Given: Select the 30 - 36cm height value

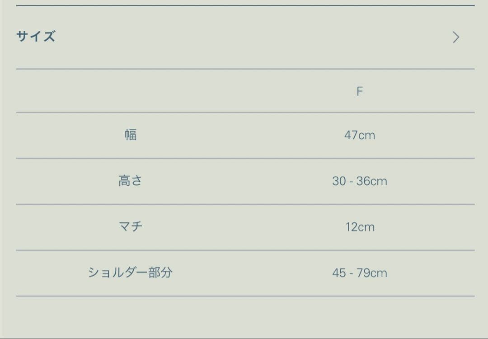Looking at the screenshot, I should coord(360,181).
